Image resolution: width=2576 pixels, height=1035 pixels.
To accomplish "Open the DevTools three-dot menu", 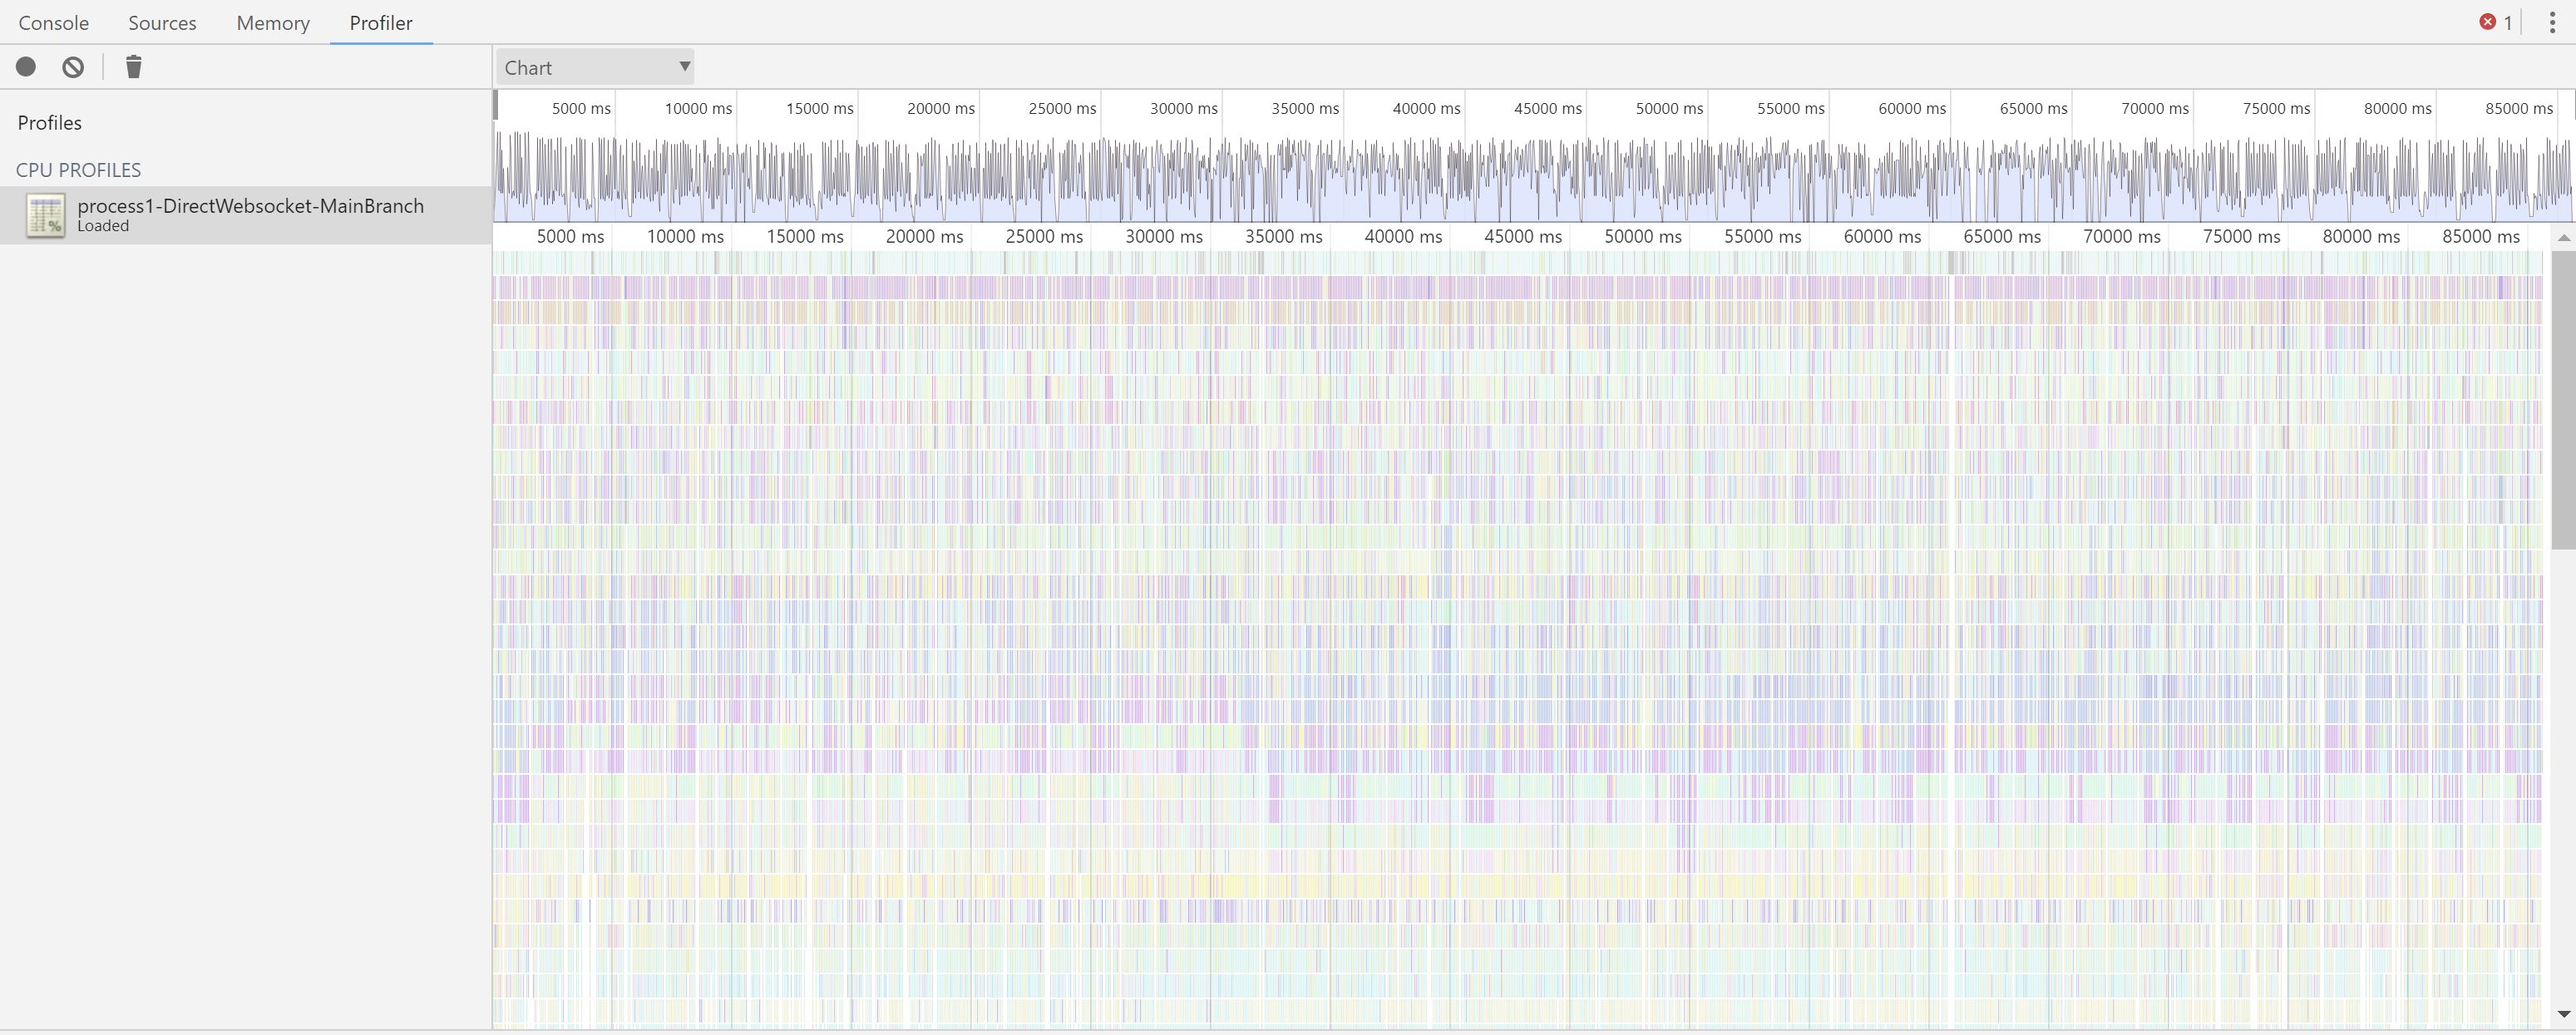I will tap(2551, 22).
